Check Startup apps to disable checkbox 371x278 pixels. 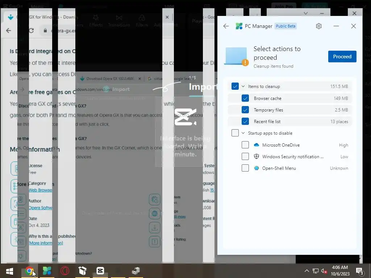(x=235, y=133)
